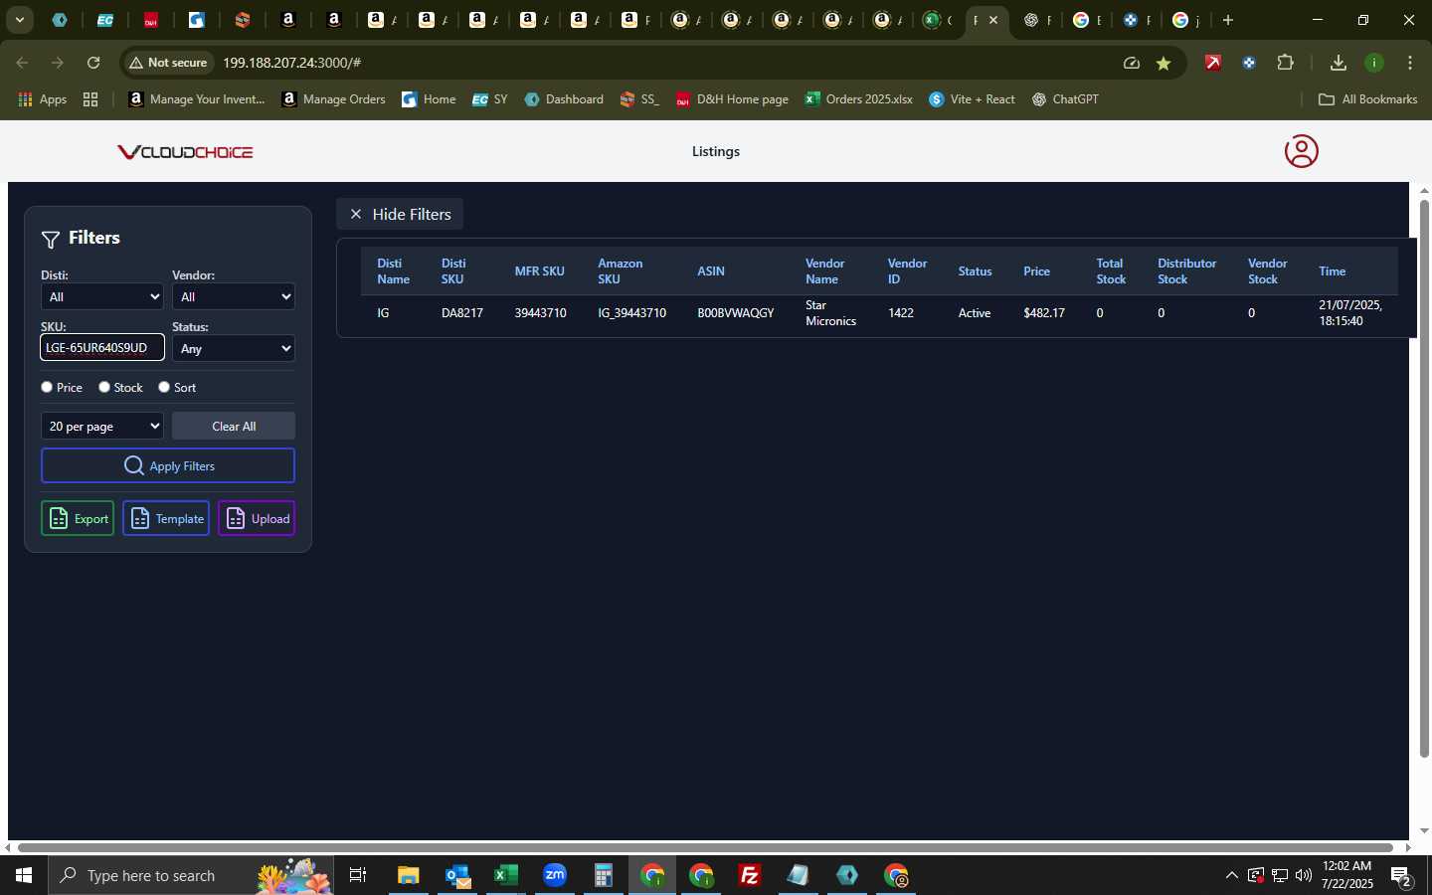The height and width of the screenshot is (895, 1432).
Task: Click the page vertical scrollbar
Action: tap(1424, 479)
